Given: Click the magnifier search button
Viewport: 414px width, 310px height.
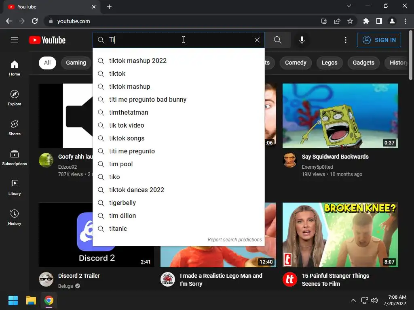Looking at the screenshot, I should (277, 40).
